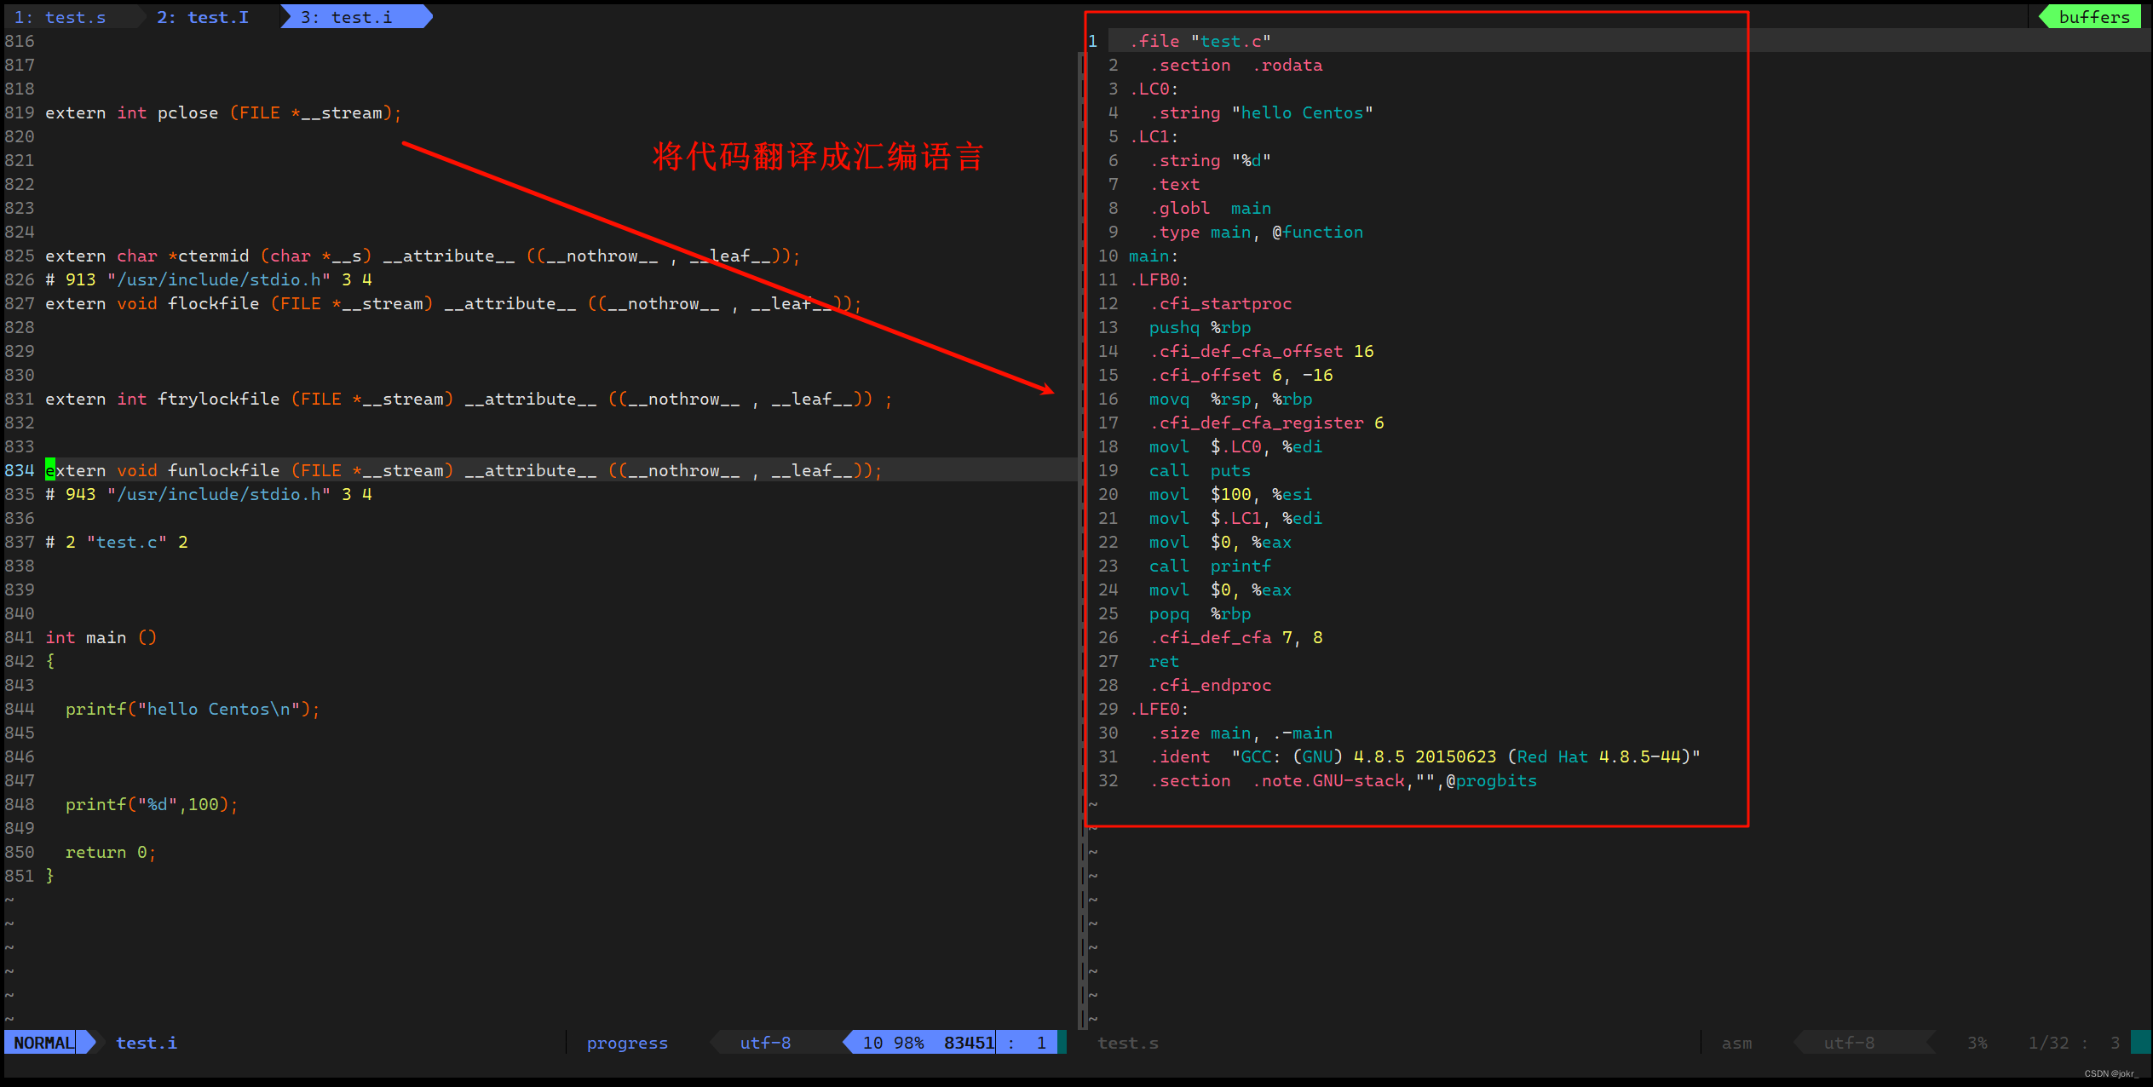The height and width of the screenshot is (1087, 2153).
Task: Click utf-8 encoding in left status bar
Action: pos(765,1043)
